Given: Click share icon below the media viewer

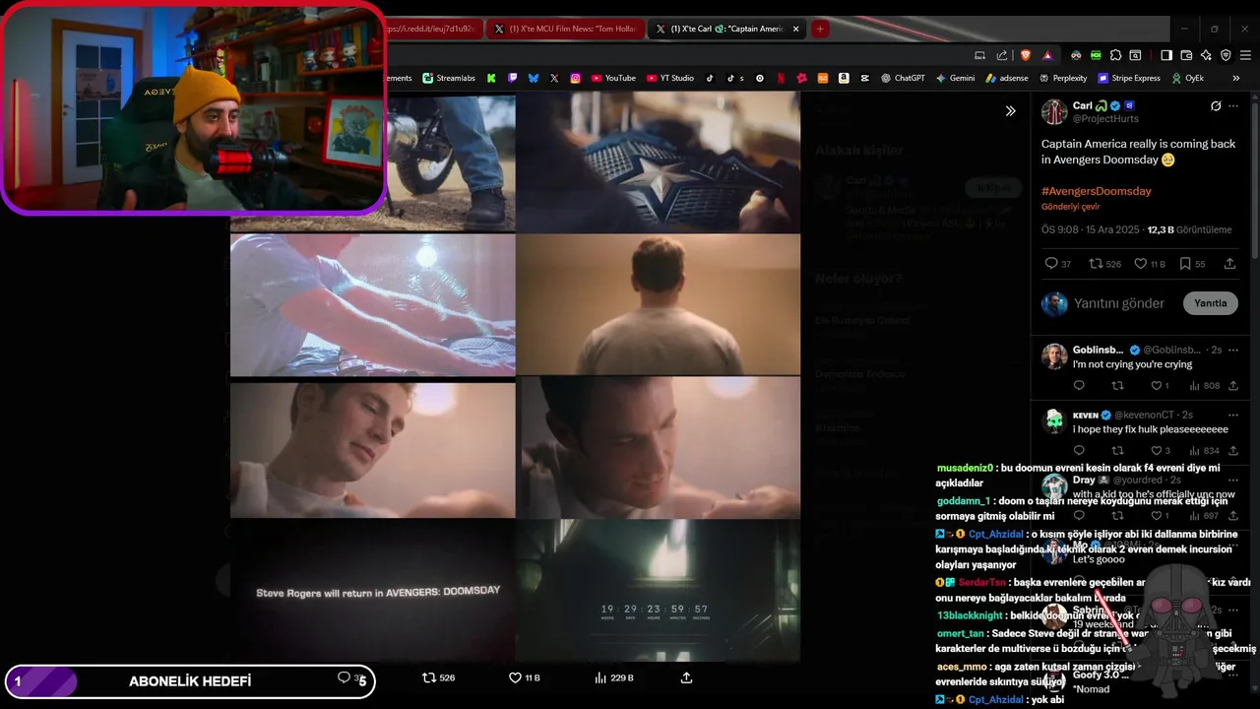Looking at the screenshot, I should 686,677.
